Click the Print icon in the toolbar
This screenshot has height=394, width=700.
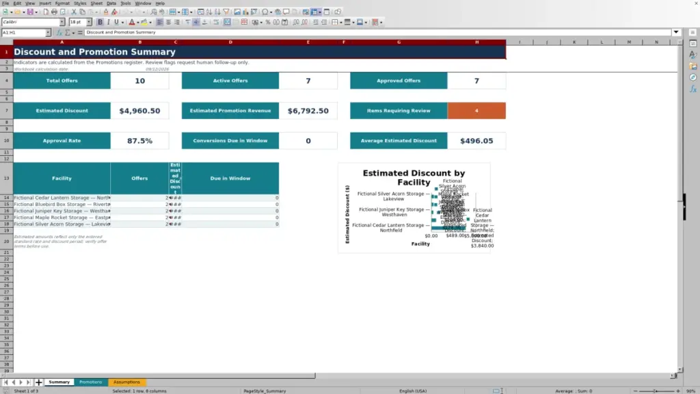pos(54,12)
